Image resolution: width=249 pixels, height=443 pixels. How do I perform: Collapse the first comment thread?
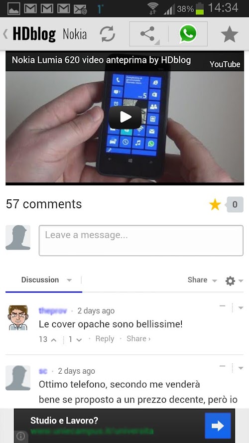tap(223, 306)
